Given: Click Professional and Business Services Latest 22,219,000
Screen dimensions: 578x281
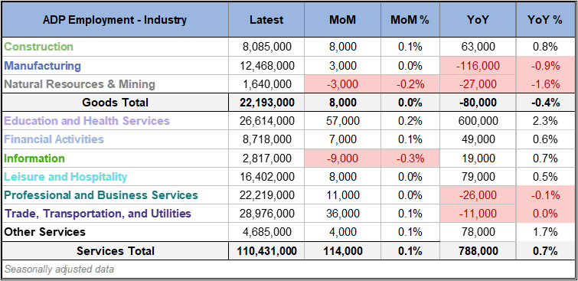Looking at the screenshot, I should point(267,195).
